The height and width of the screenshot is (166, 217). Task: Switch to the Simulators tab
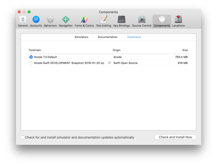81,37
